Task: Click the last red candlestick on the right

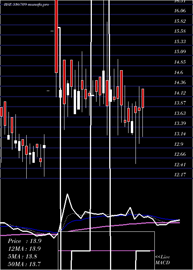Action: click(x=143, y=98)
